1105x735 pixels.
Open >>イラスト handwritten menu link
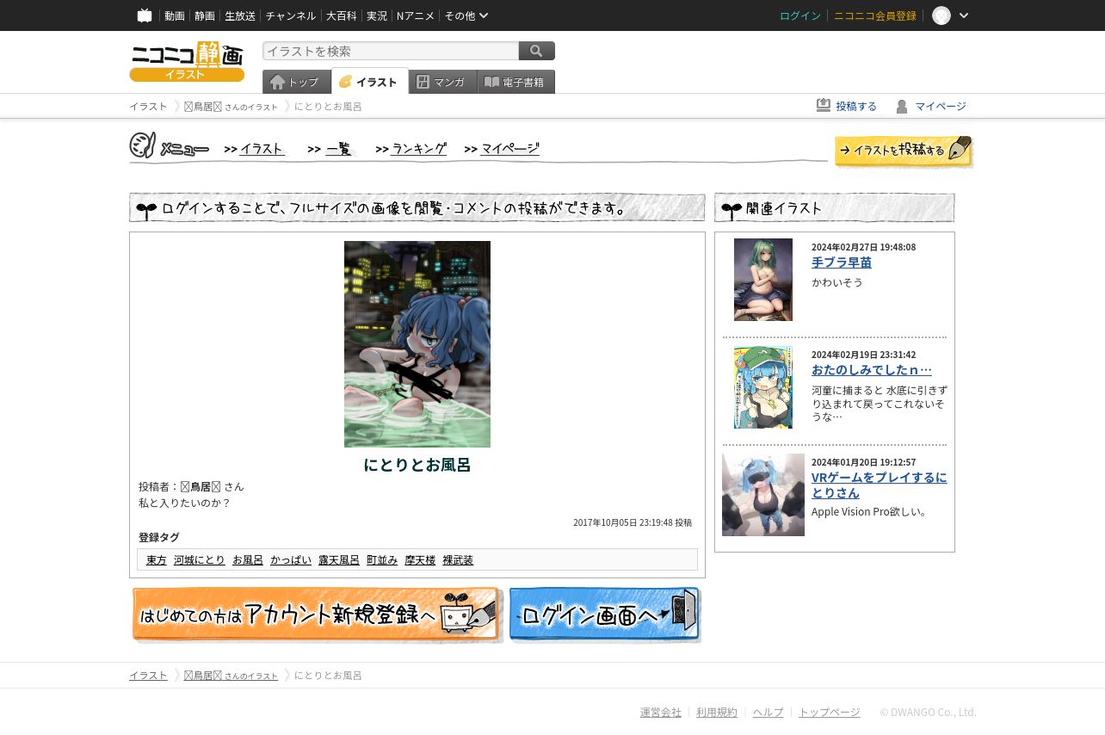click(x=254, y=149)
